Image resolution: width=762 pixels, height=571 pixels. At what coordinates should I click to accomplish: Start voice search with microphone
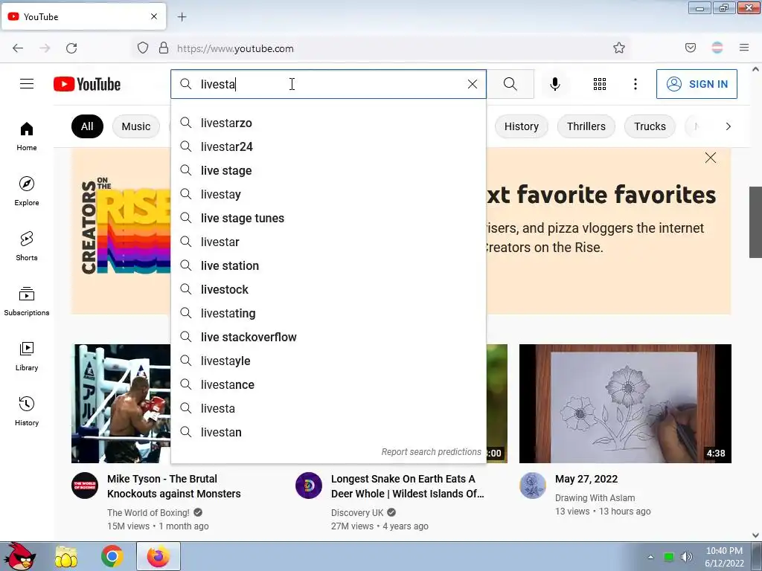[x=555, y=84]
